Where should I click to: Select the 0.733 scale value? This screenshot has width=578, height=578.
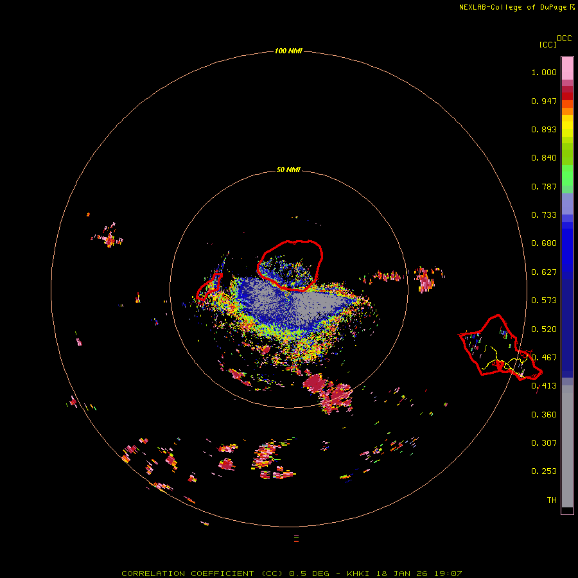pyautogui.click(x=544, y=215)
